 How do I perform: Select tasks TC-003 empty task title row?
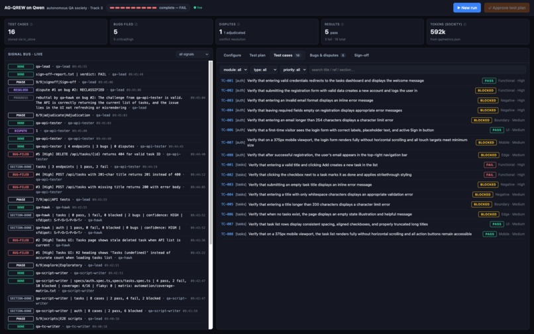coord(373,185)
